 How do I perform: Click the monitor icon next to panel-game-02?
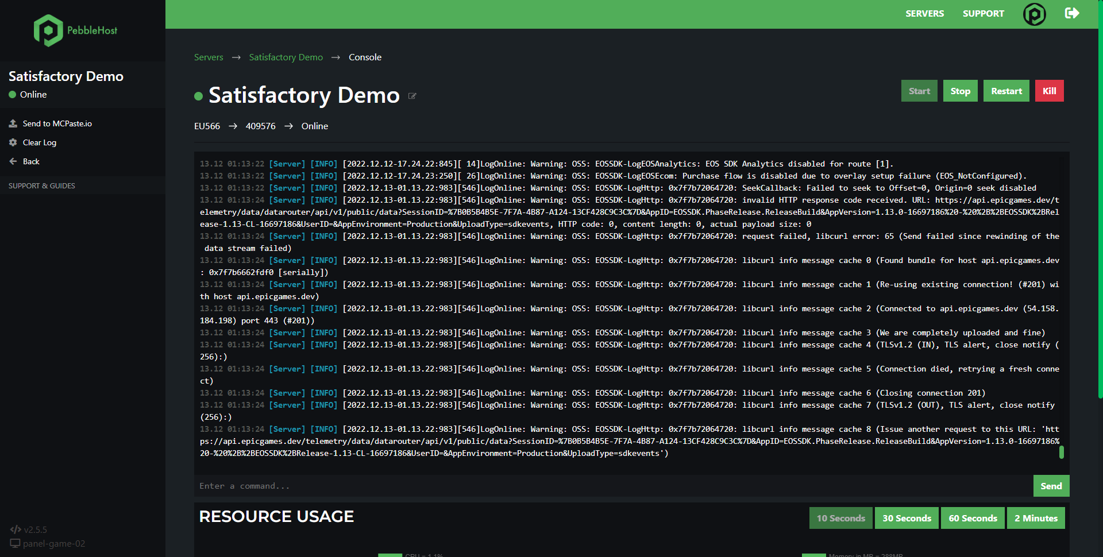[x=15, y=543]
